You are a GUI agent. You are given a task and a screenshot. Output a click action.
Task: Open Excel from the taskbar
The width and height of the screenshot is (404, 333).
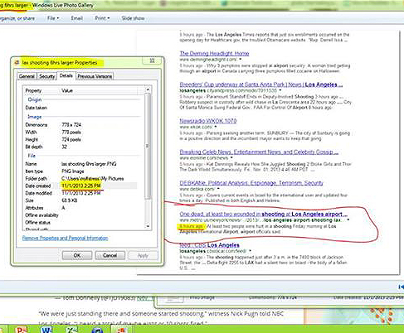(71, 330)
